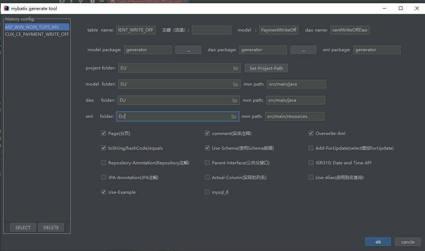
Task: Click Set-Project-Path button
Action: 266,68
